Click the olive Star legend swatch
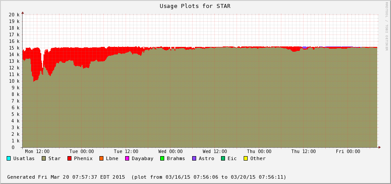 [43, 158]
